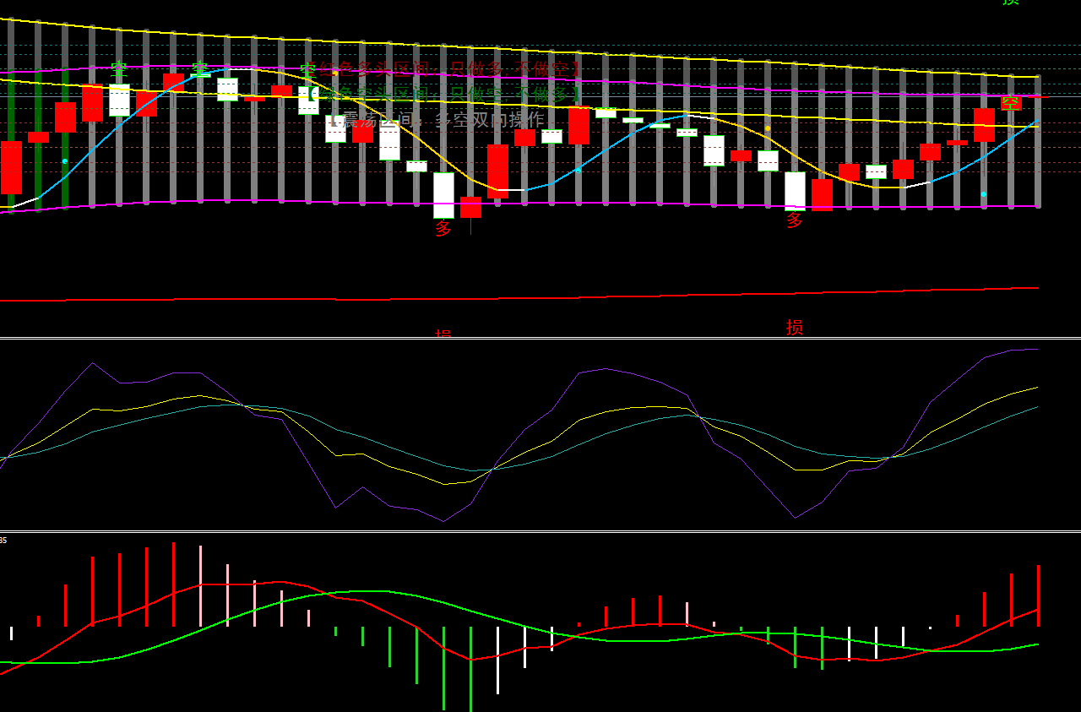The width and height of the screenshot is (1081, 712).
Task: Click the red 红色多头区间 text label
Action: point(448,69)
